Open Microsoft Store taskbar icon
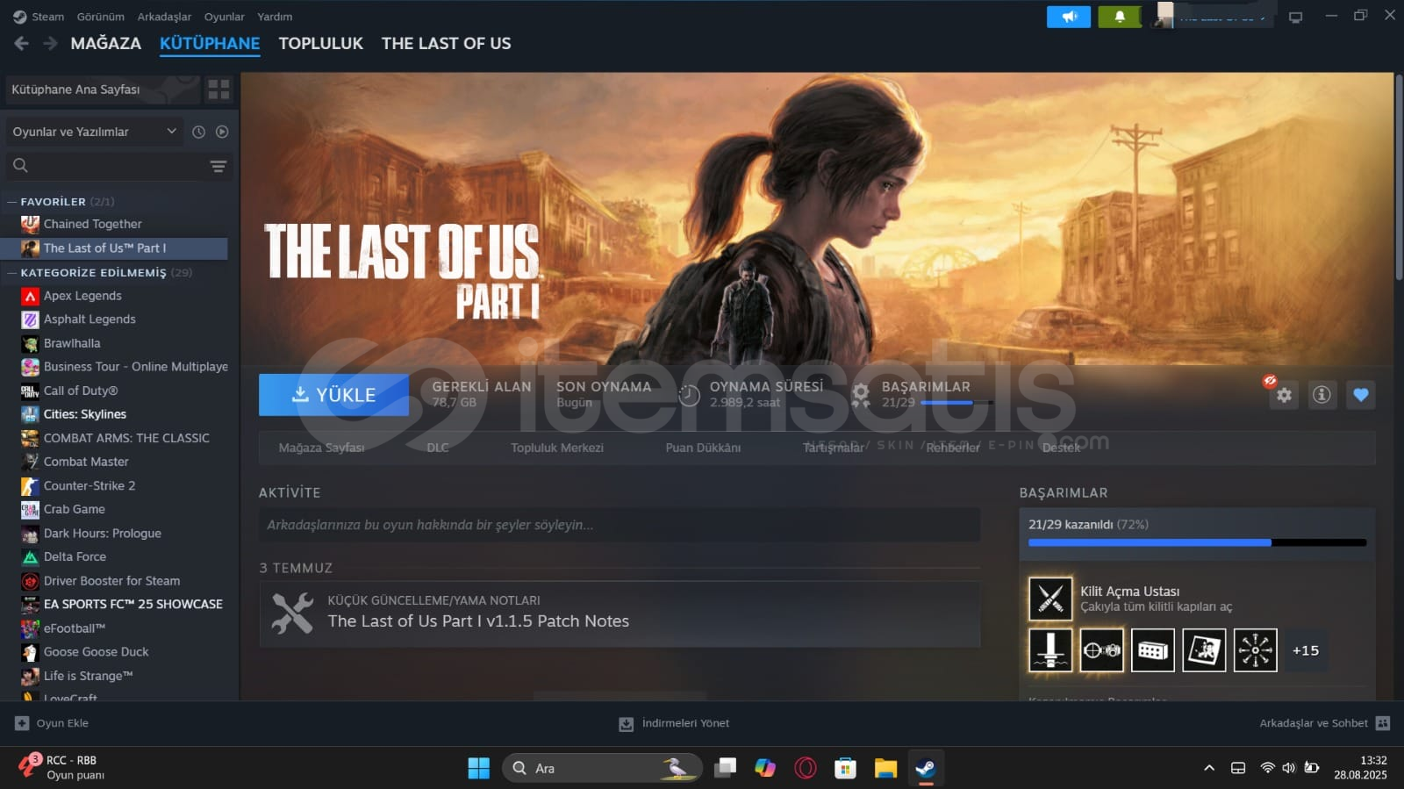 [845, 769]
